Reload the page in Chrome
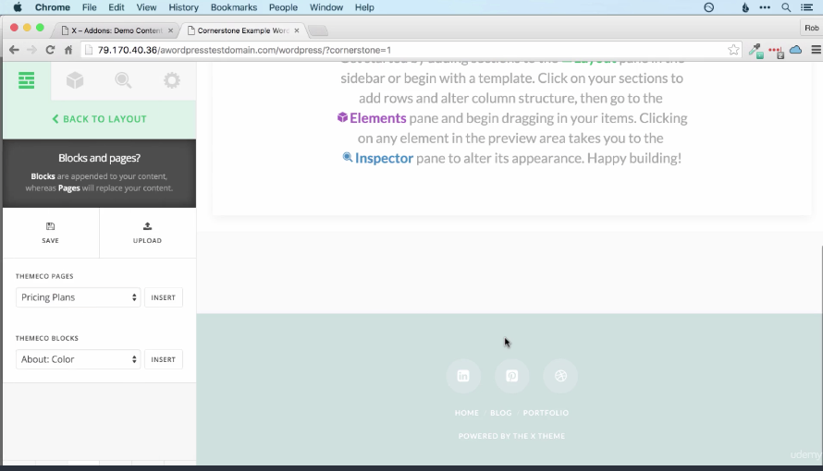The width and height of the screenshot is (823, 471). [x=50, y=50]
